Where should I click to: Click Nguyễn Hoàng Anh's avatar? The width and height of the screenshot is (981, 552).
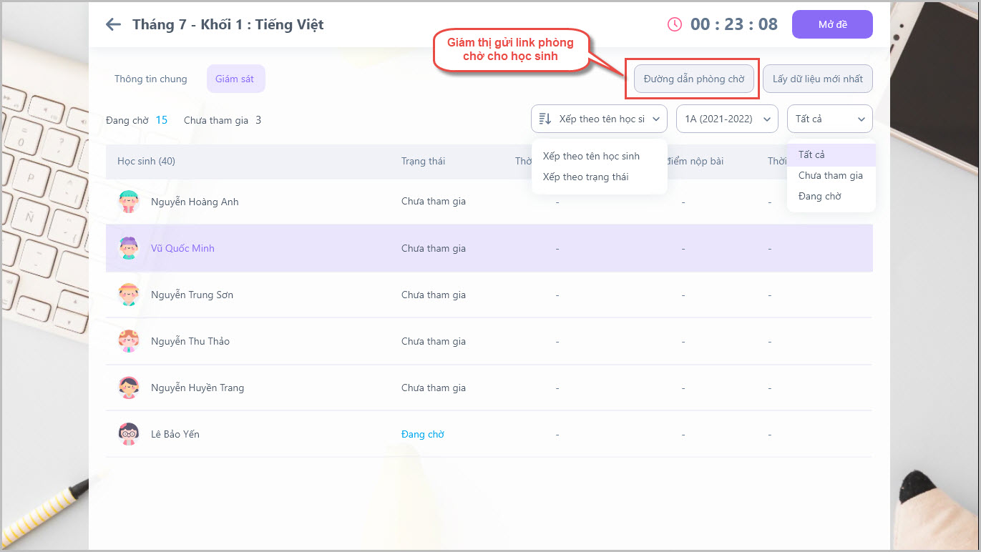point(129,202)
